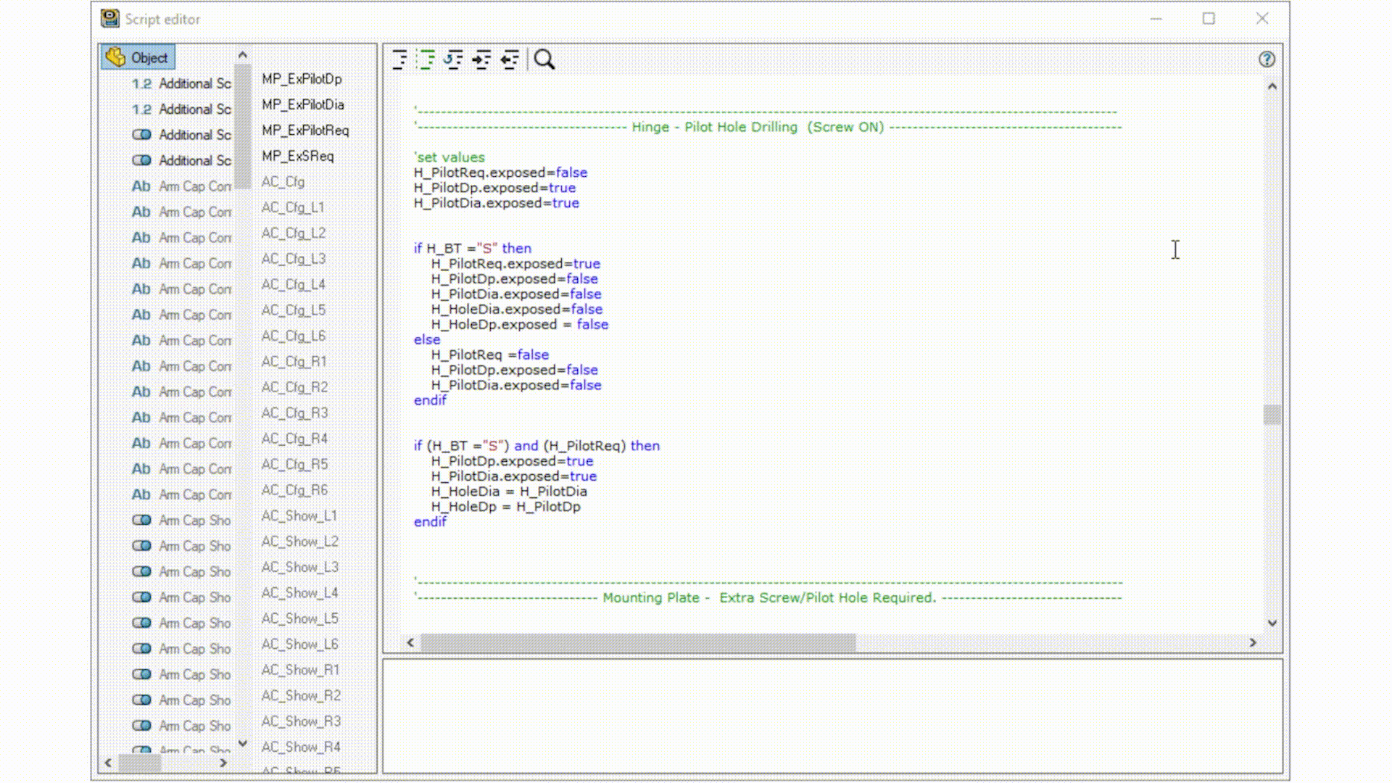
Task: Select AC_Cfg_R5 in the object list
Action: pyautogui.click(x=294, y=465)
